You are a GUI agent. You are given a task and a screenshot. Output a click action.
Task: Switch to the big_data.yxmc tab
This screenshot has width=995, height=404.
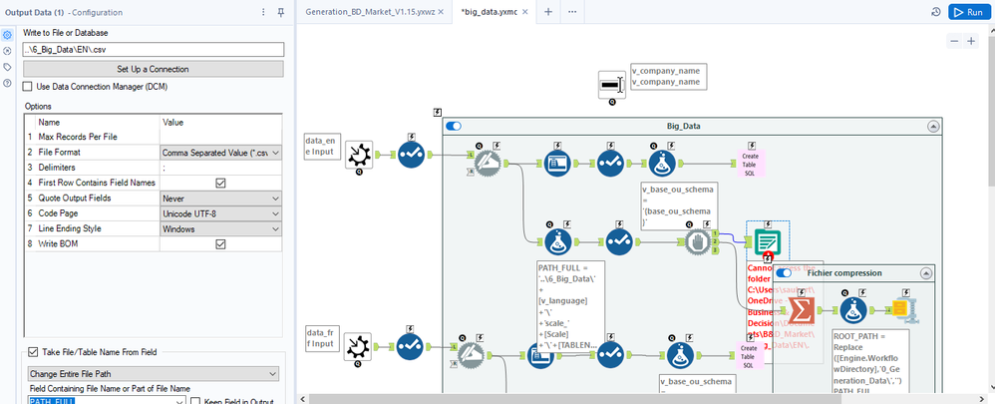point(488,12)
